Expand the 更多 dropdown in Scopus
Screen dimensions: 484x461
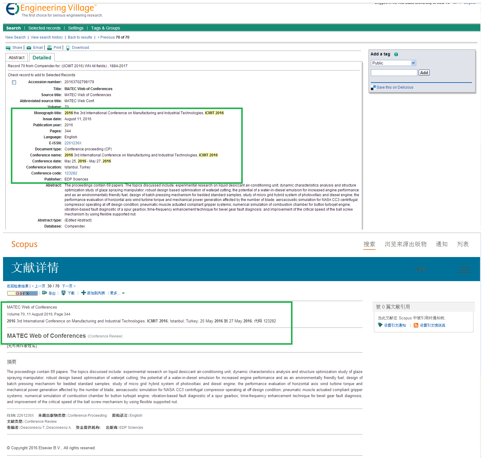[x=117, y=293]
